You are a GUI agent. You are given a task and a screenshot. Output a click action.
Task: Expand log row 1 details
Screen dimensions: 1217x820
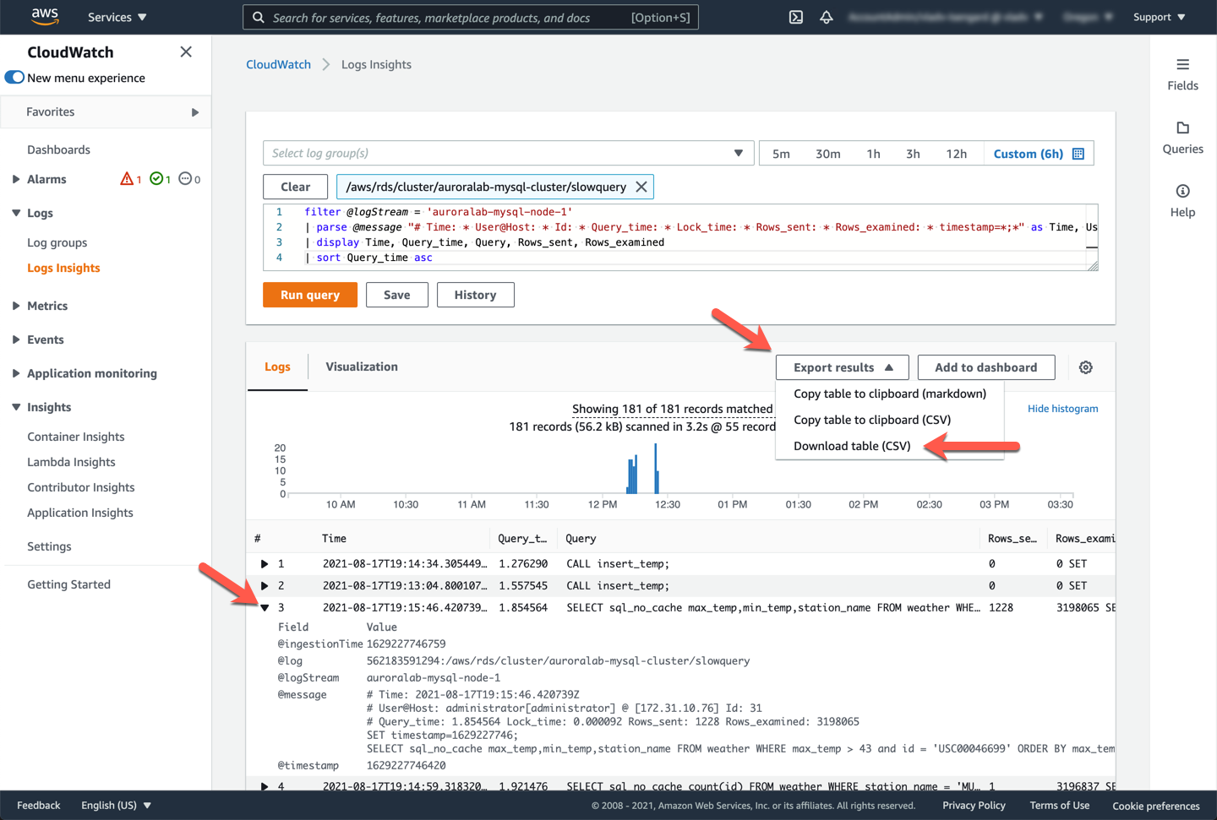265,564
